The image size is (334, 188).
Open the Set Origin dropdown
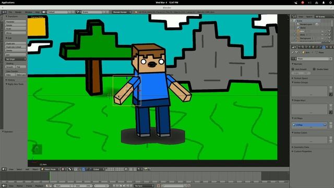point(16,59)
